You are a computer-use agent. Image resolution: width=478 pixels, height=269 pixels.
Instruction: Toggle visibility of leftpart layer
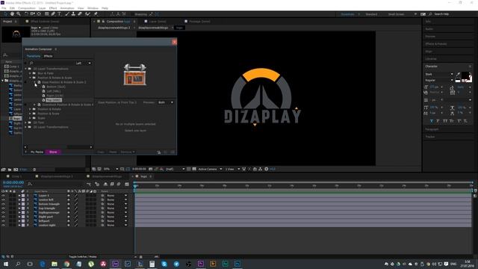tap(3, 221)
